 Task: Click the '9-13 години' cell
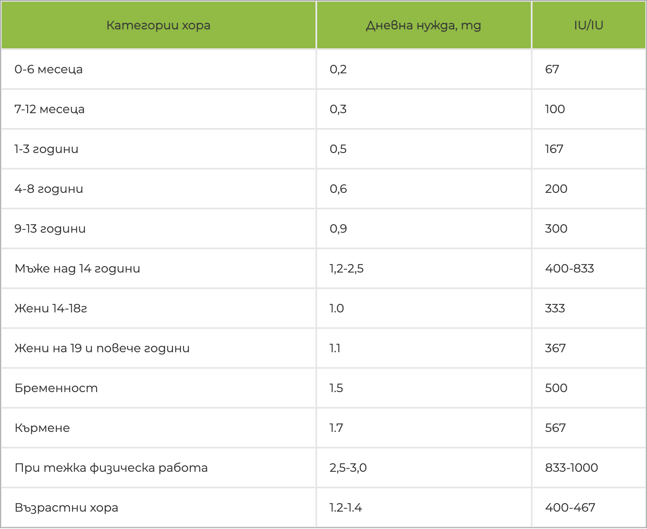[x=50, y=229]
